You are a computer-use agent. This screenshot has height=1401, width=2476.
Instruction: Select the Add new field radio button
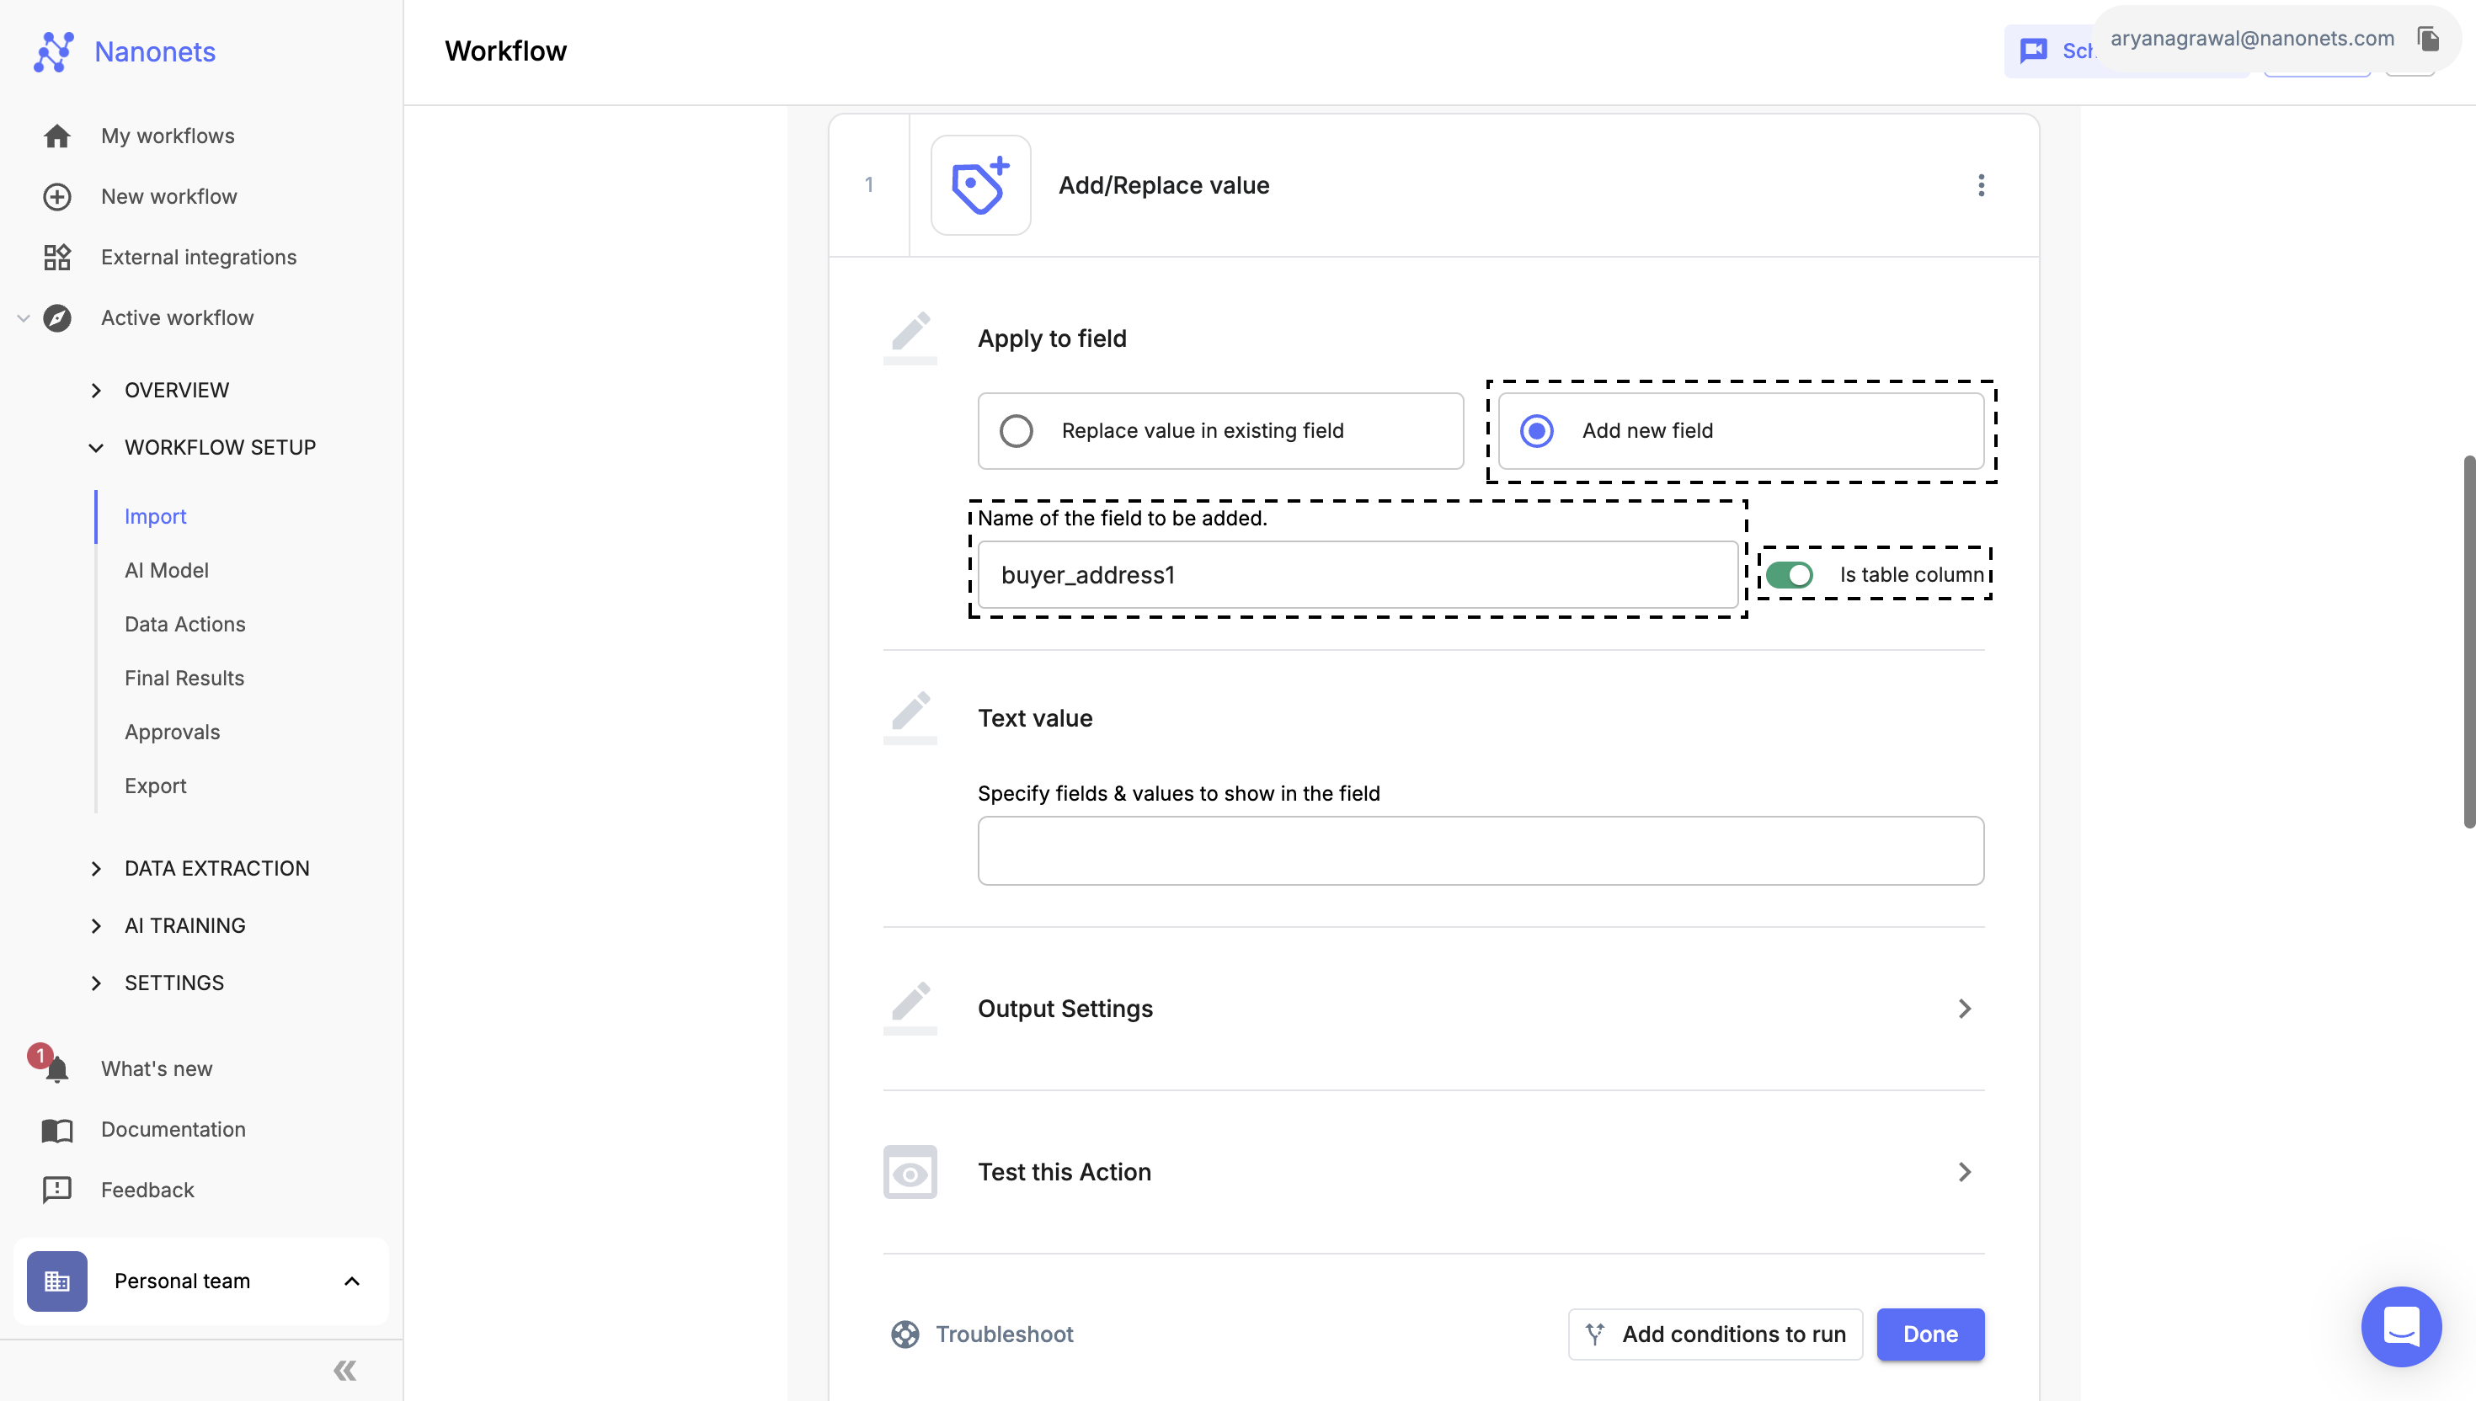[1537, 430]
